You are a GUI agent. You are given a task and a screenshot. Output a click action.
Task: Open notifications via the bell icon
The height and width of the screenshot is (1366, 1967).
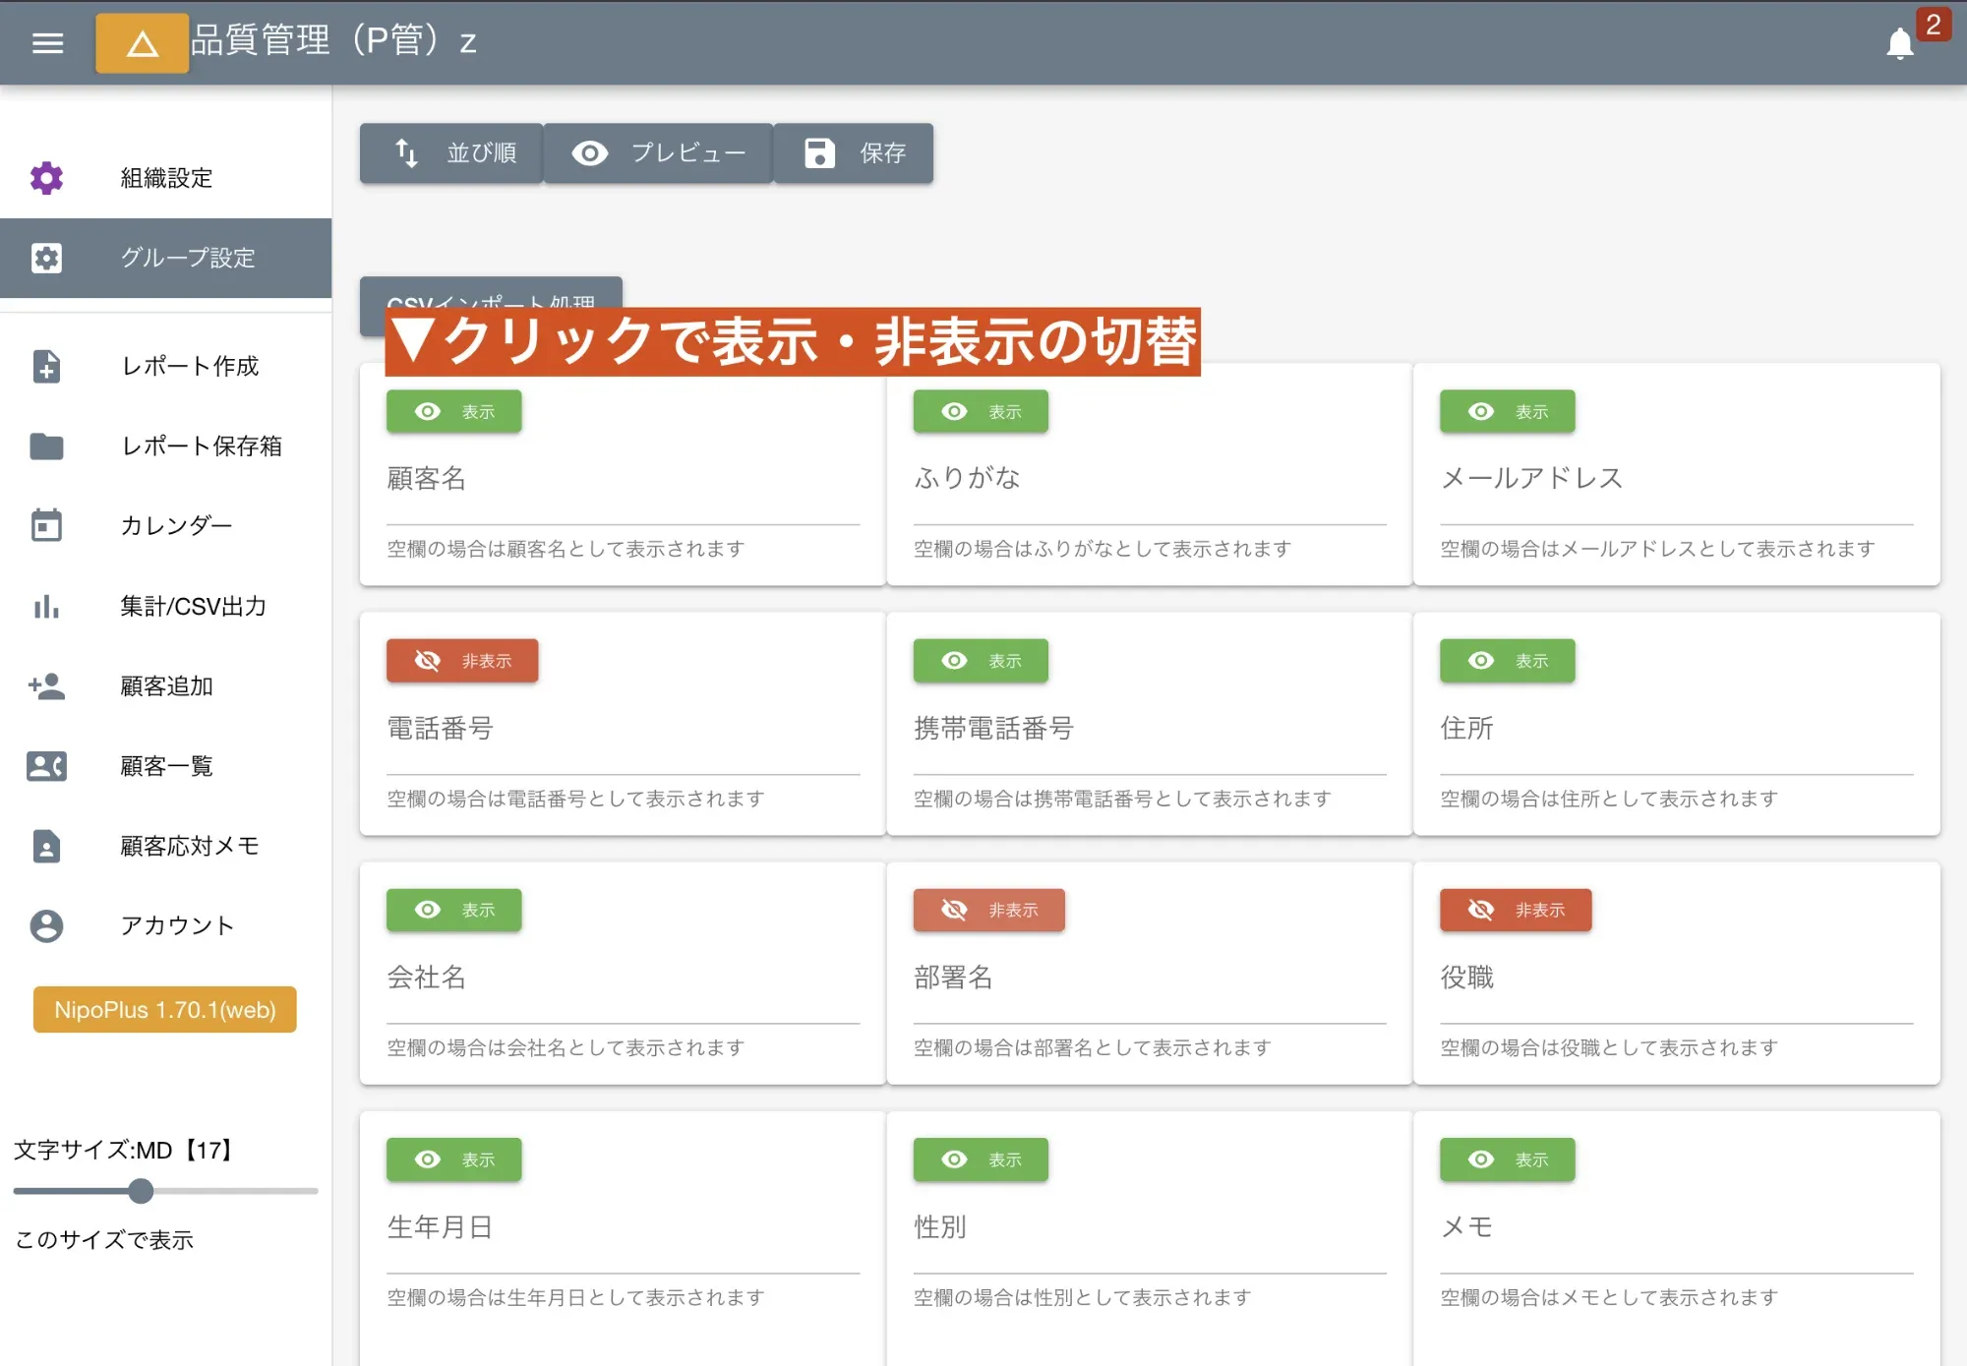1900,43
